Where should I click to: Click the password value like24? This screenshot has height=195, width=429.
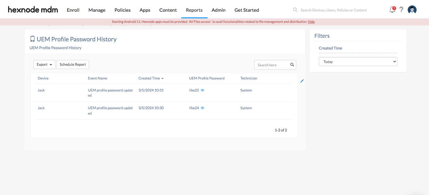click(x=194, y=108)
